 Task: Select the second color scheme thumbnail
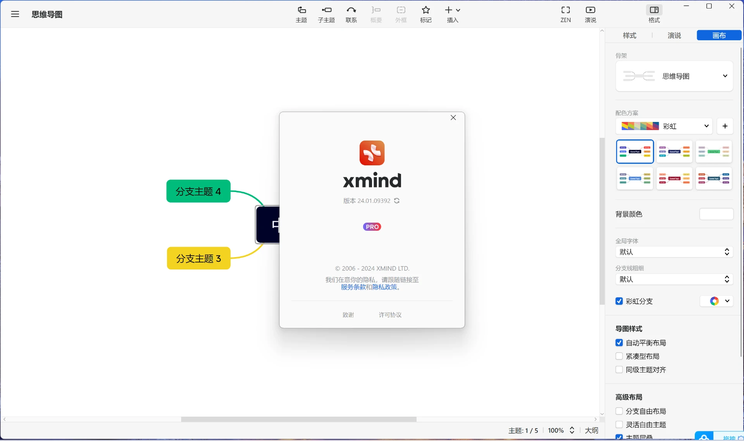674,151
